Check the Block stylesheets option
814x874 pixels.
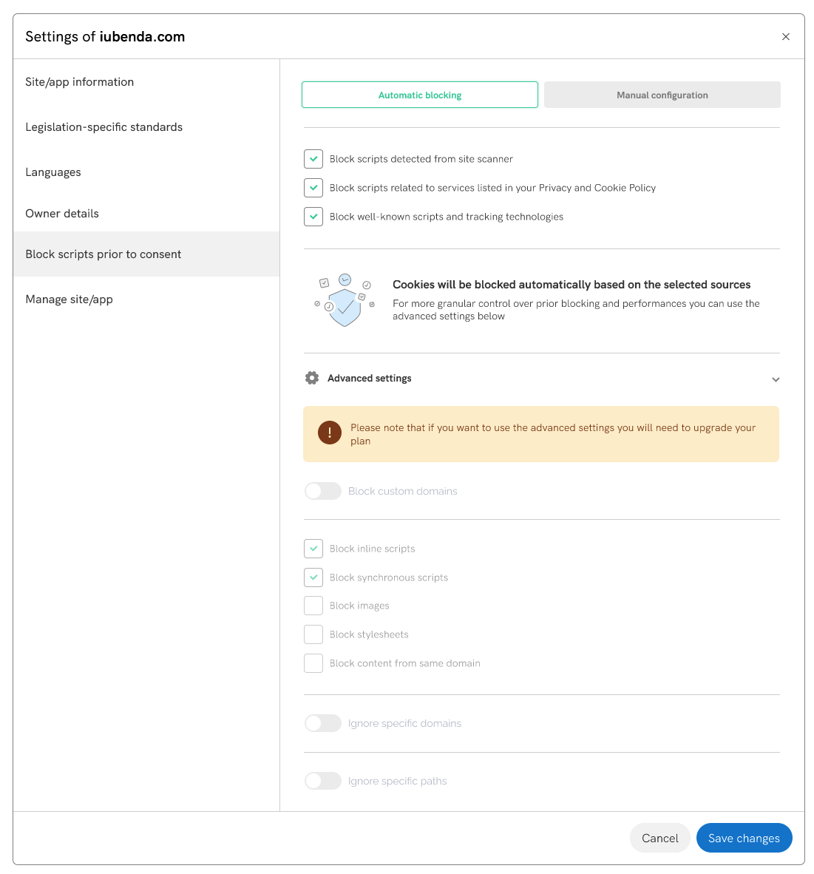click(x=313, y=634)
